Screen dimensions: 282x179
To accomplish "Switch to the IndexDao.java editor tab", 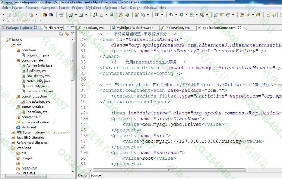I will [93, 28].
